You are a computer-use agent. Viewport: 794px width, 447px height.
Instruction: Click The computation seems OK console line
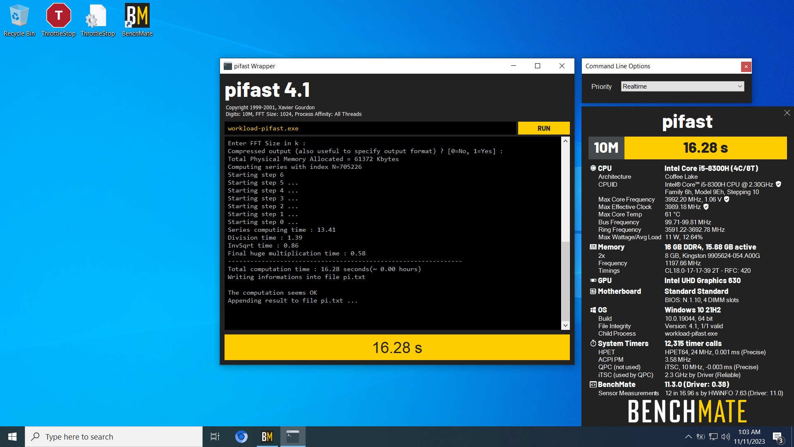(272, 293)
